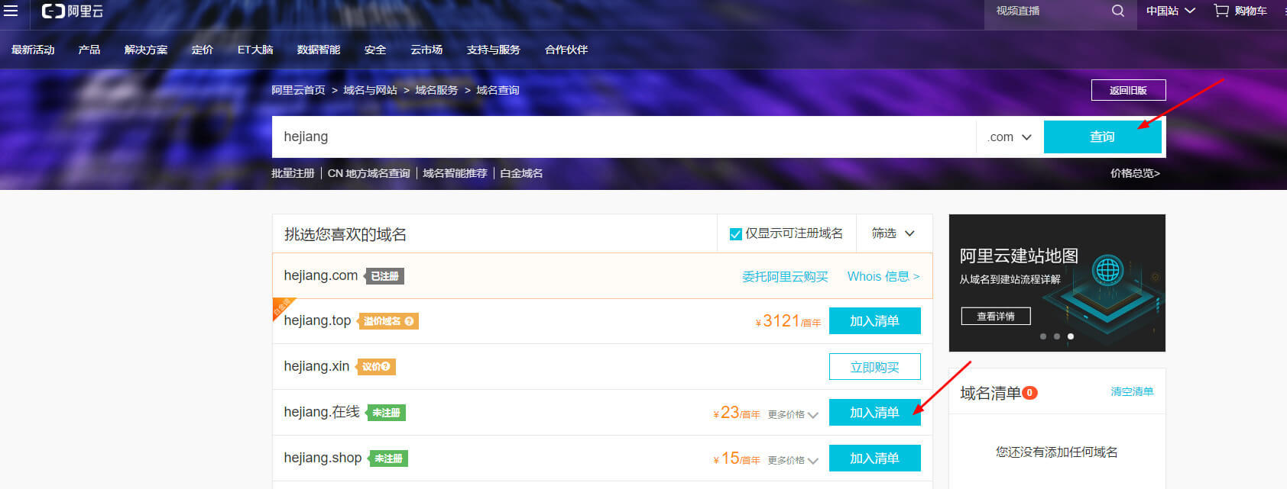The image size is (1287, 489).
Task: Open the shopping cart icon
Action: [x=1221, y=11]
